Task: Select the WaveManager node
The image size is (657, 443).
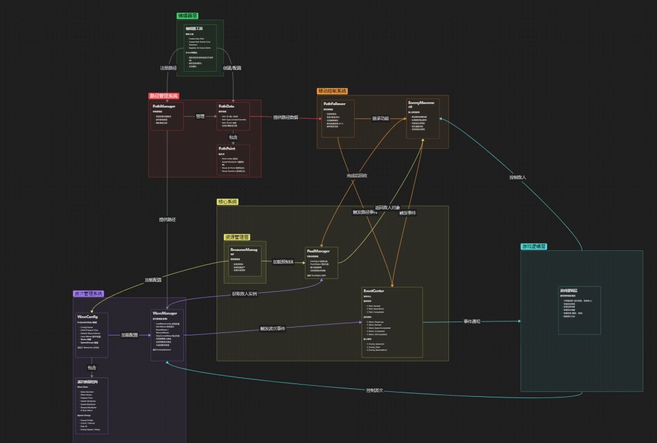Action: (167, 335)
